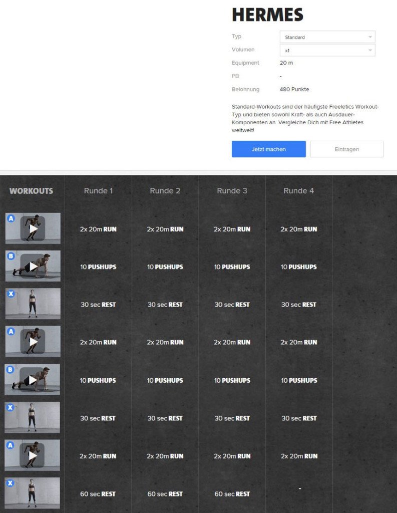
Task: Select the Runde 2 column header
Action: tap(165, 191)
